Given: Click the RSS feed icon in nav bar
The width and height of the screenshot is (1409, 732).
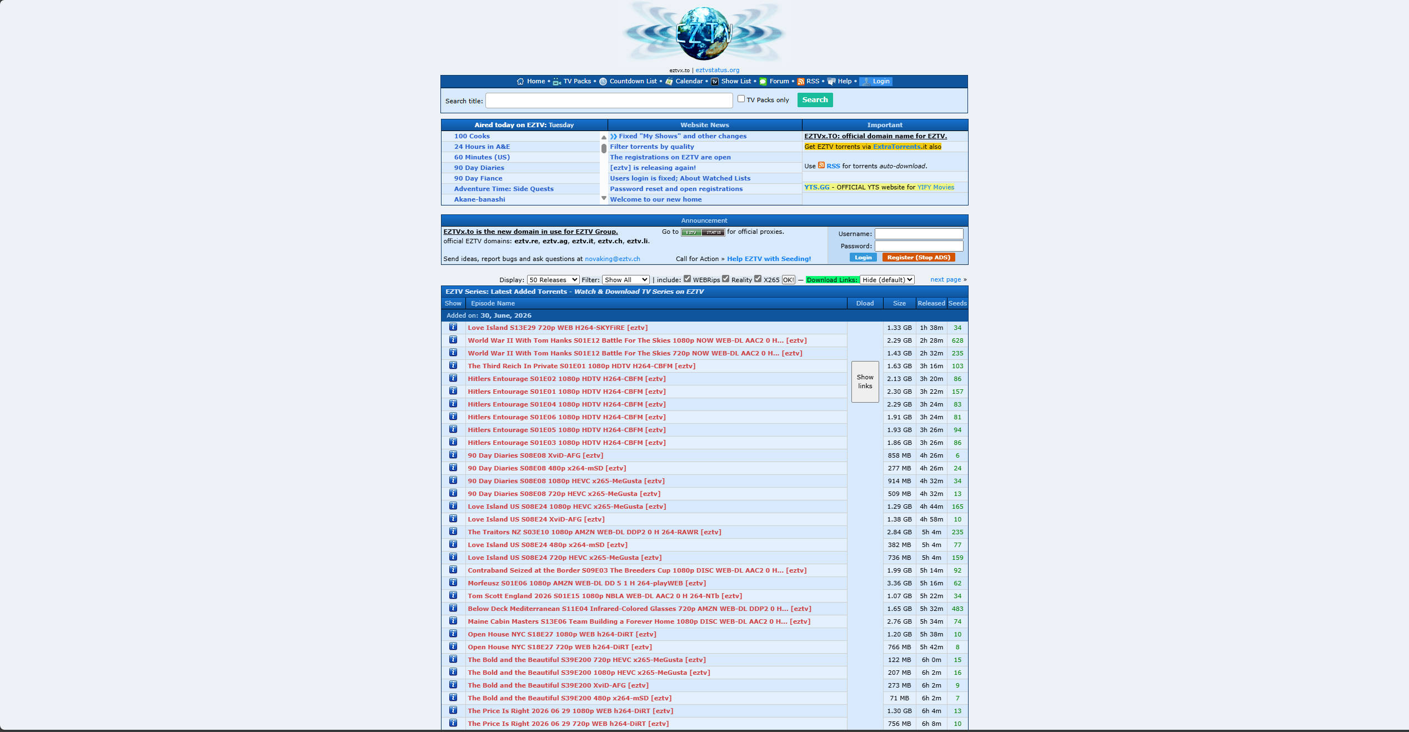Looking at the screenshot, I should (x=801, y=81).
